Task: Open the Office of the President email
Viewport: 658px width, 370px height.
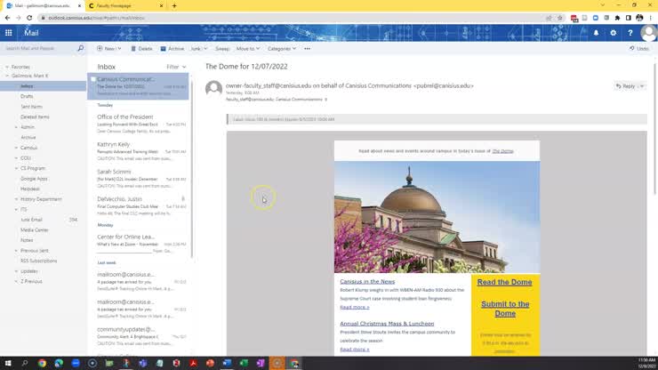Action: 139,124
